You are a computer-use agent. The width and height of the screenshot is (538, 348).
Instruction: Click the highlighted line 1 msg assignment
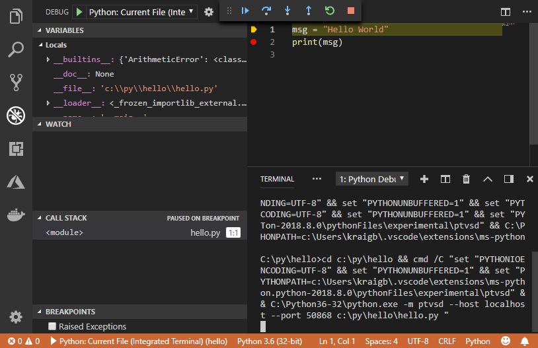(x=397, y=30)
